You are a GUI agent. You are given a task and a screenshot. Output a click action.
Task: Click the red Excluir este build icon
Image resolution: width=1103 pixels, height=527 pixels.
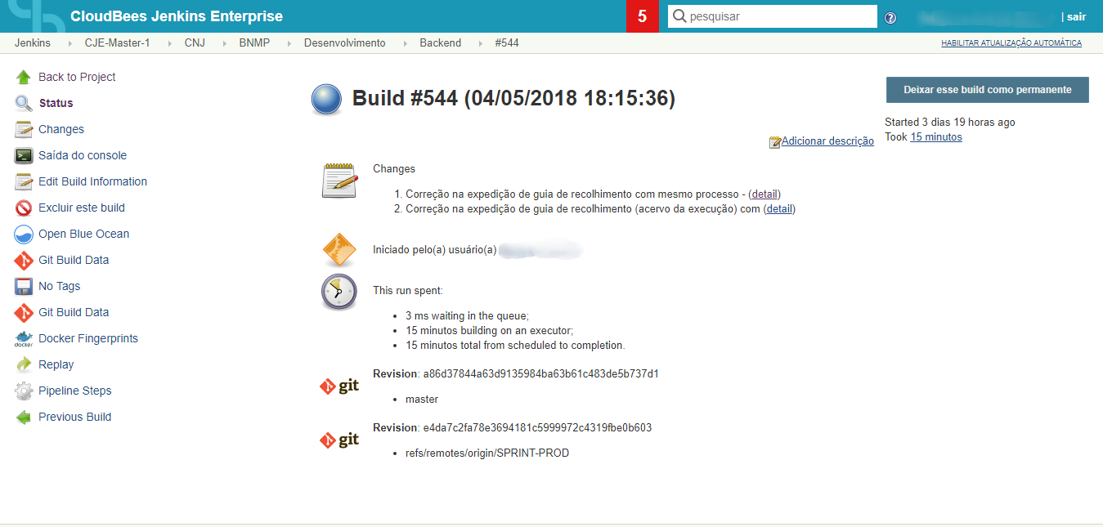pyautogui.click(x=24, y=208)
